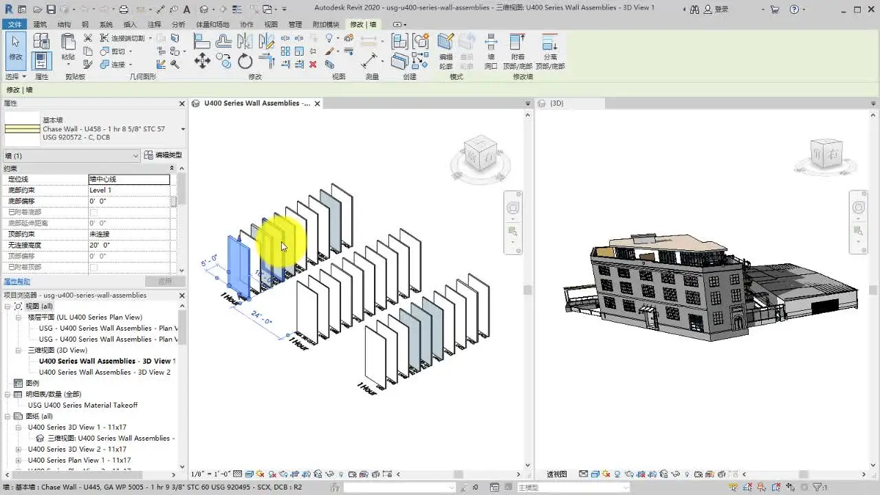The height and width of the screenshot is (495, 880).
Task: Open the Wall (1) instance filter dropdown
Action: click(x=135, y=156)
